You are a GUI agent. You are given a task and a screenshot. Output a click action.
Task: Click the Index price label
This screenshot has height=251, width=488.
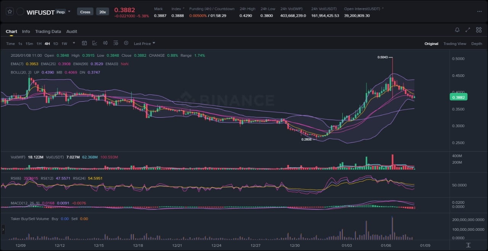(176, 9)
